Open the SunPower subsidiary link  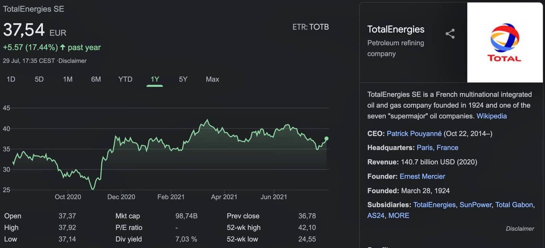coord(475,205)
